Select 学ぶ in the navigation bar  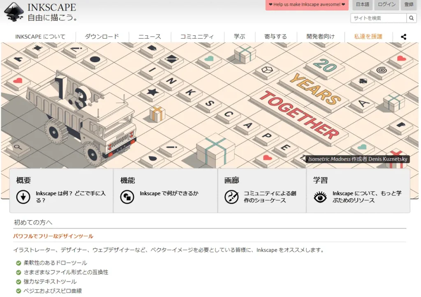pyautogui.click(x=240, y=37)
